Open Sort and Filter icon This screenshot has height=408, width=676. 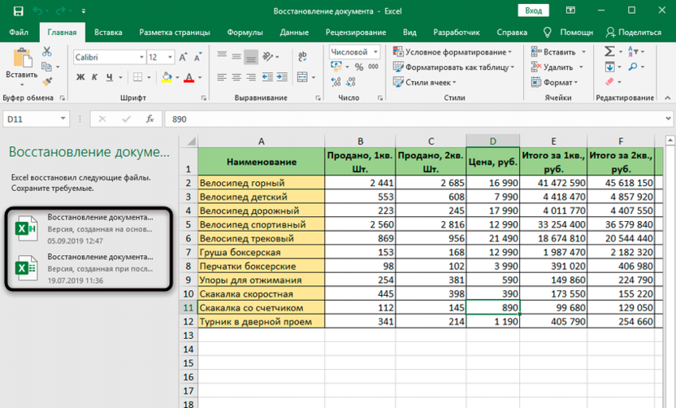(x=632, y=51)
